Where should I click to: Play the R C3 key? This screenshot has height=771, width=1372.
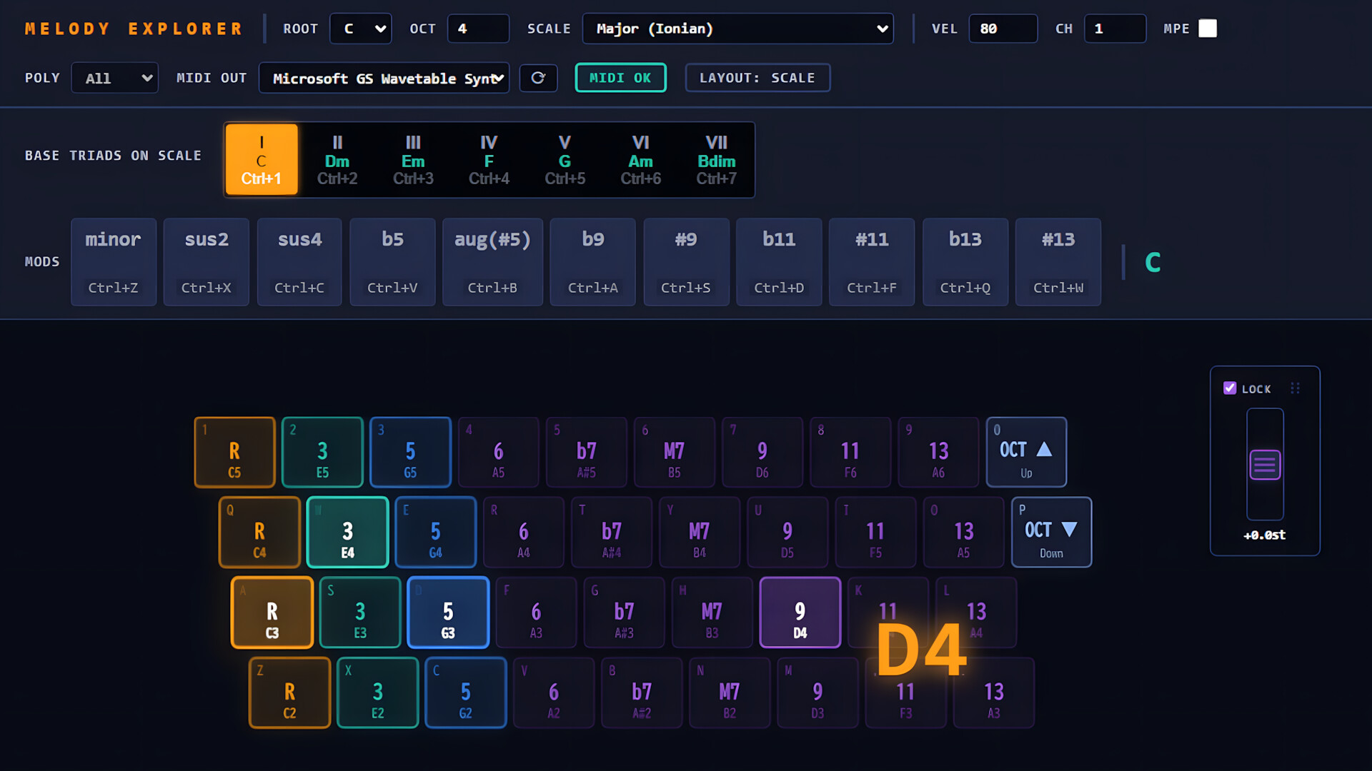[272, 613]
